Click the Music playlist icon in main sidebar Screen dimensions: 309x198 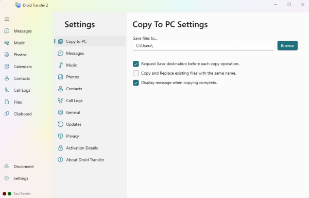7,43
